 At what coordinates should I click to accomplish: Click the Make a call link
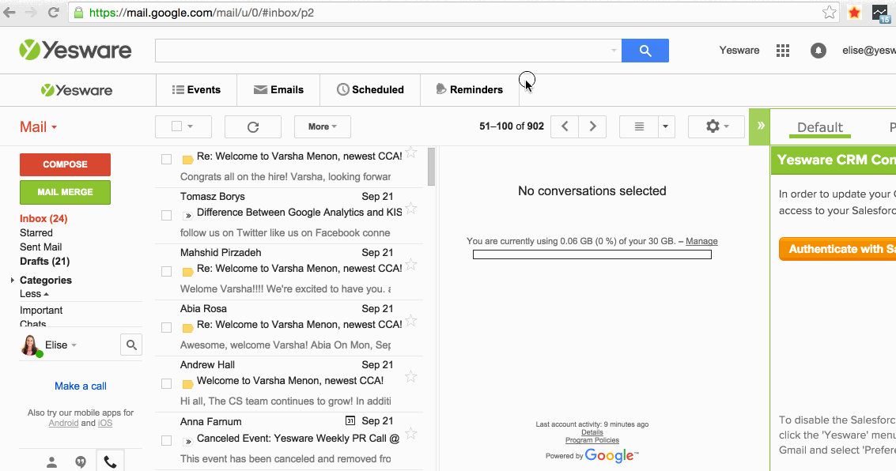pyautogui.click(x=81, y=386)
